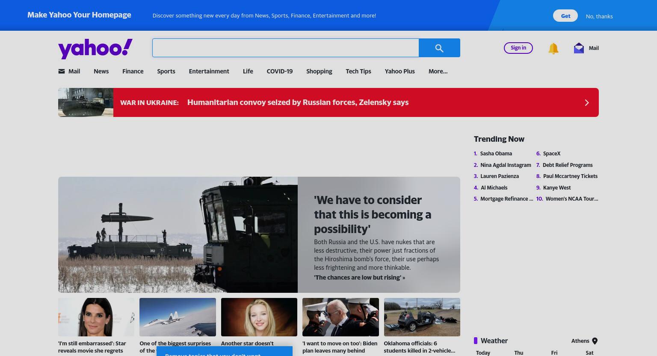Open the Biden saluting Marines thumbnail
Screen dimensions: 657x356
(340, 317)
